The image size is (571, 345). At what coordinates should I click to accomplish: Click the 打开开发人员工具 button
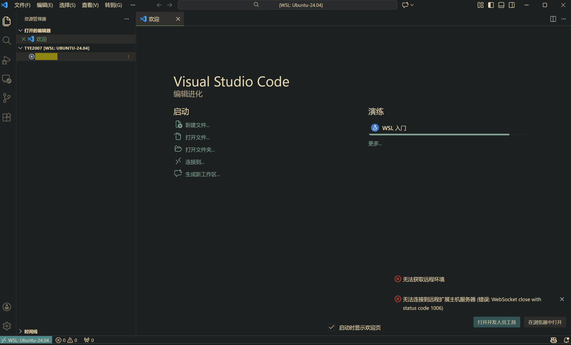click(x=497, y=322)
